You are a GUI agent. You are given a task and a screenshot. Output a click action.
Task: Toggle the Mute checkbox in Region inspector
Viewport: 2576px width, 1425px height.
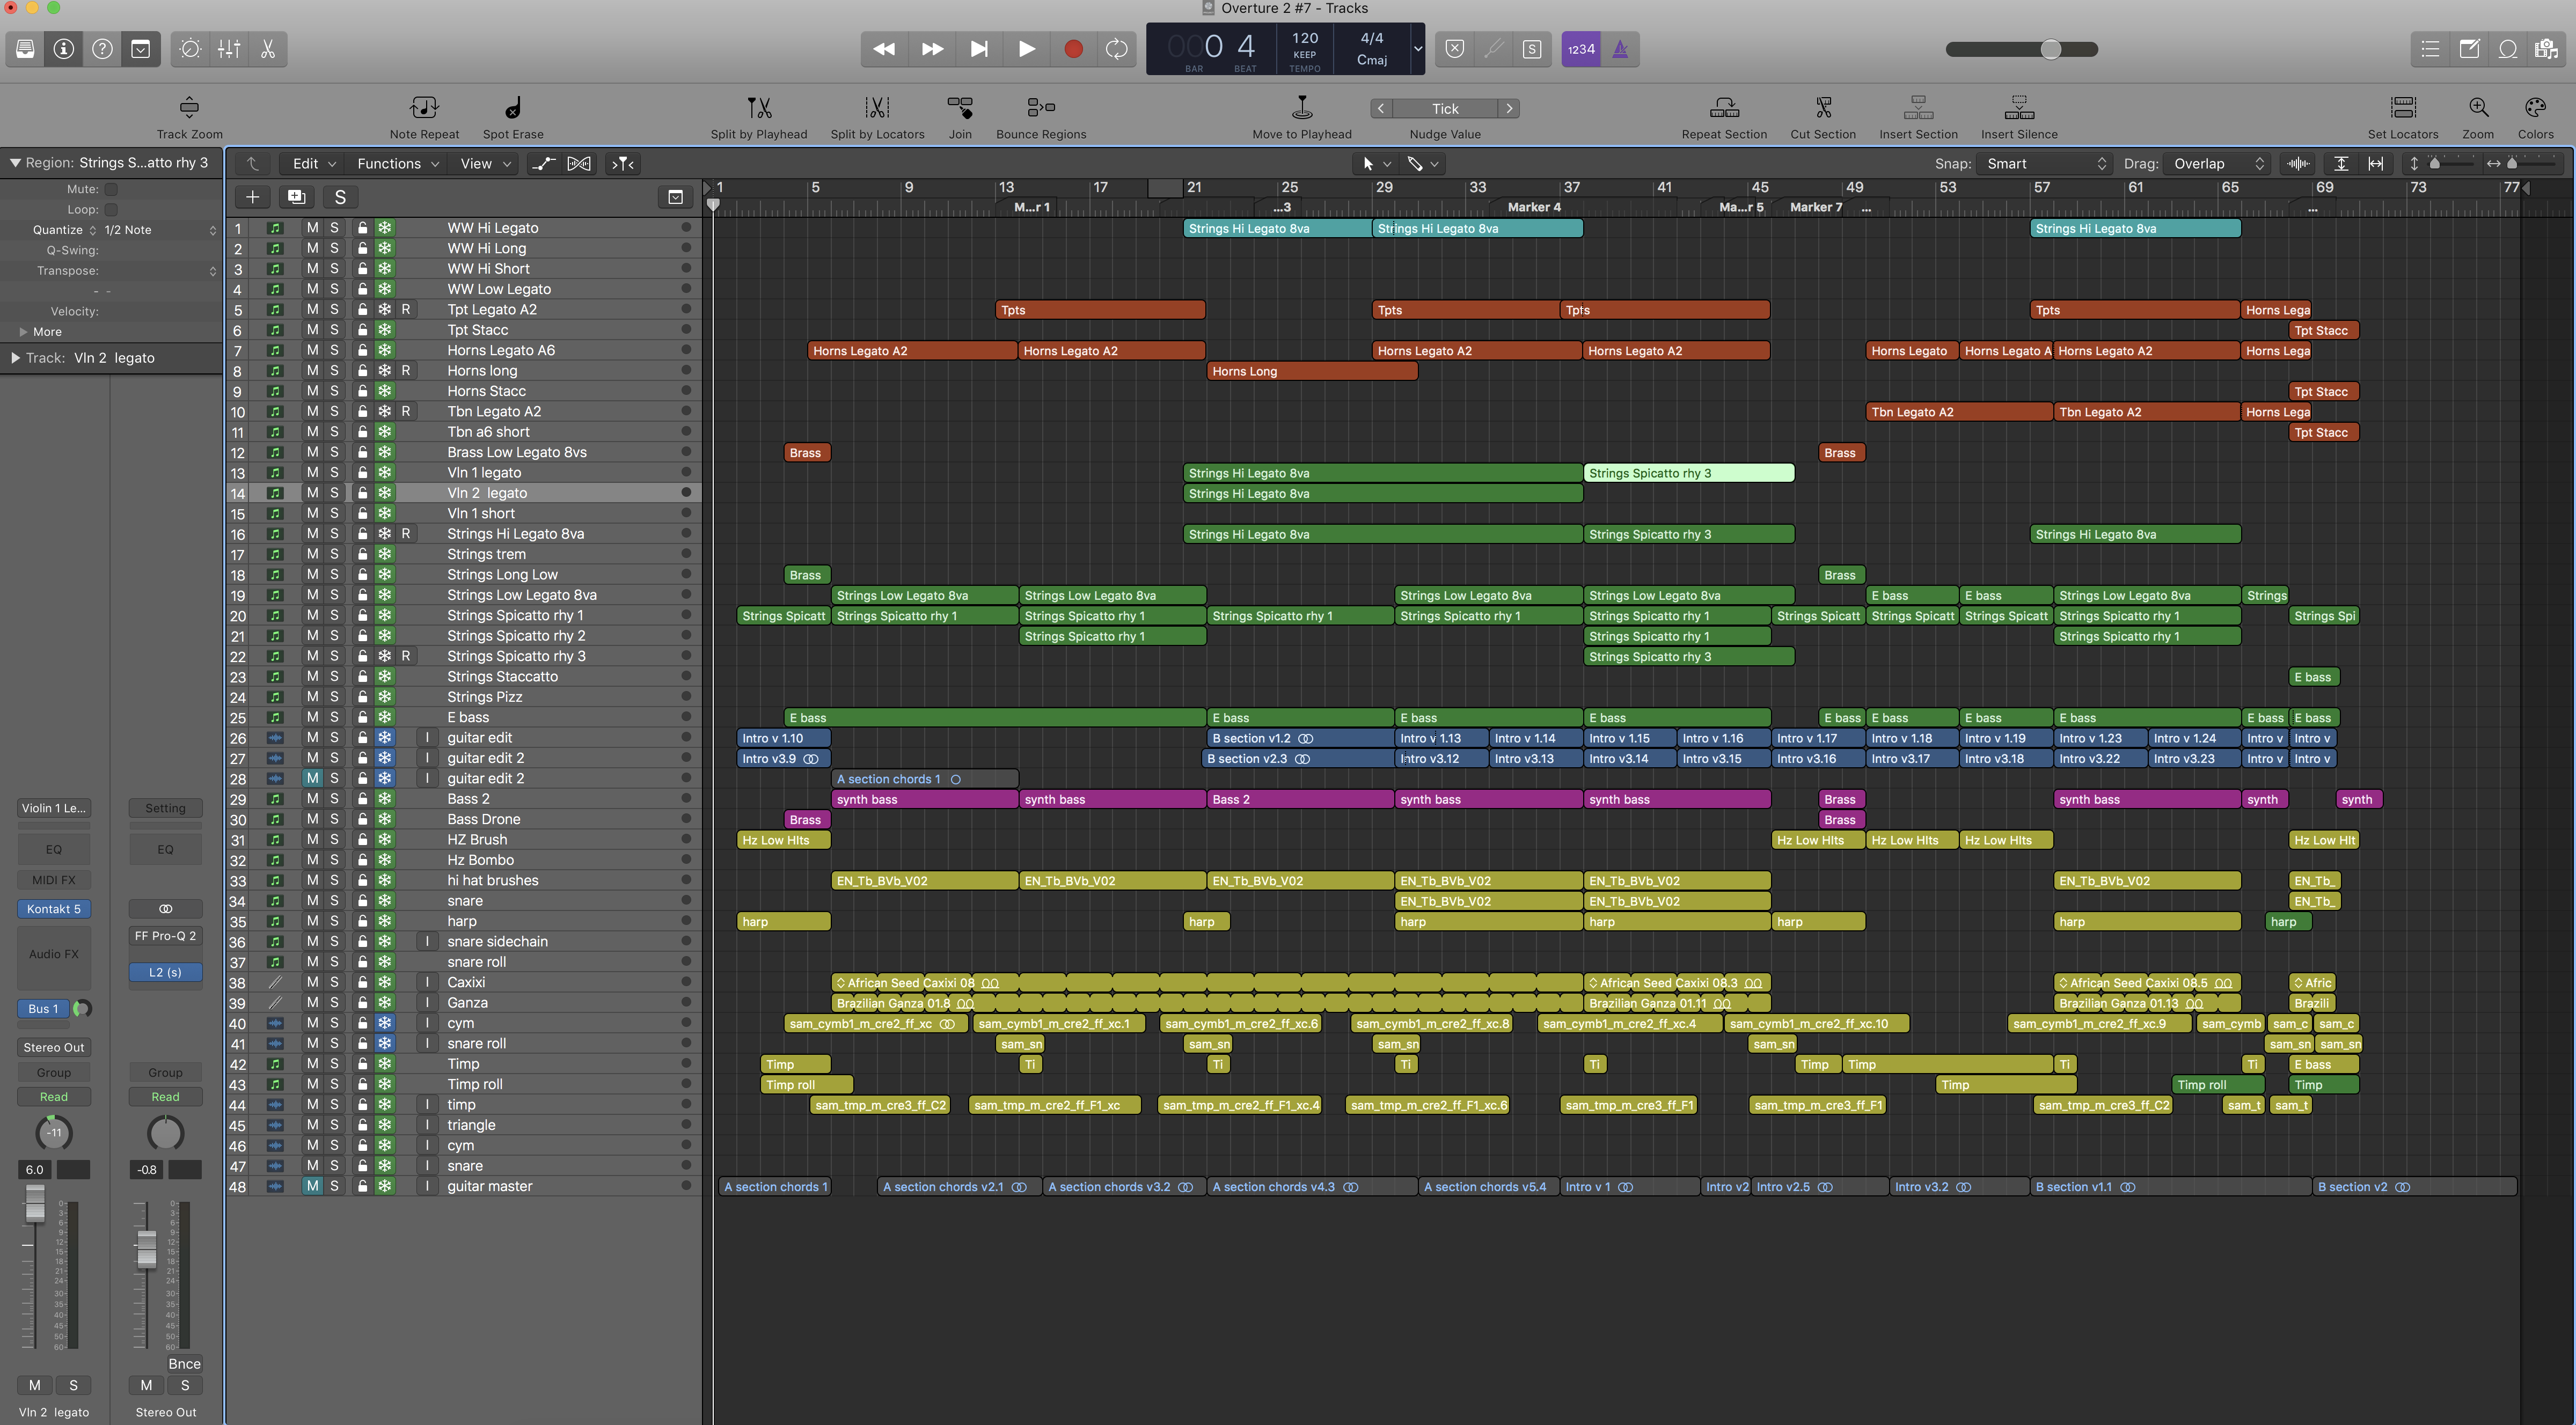point(111,189)
